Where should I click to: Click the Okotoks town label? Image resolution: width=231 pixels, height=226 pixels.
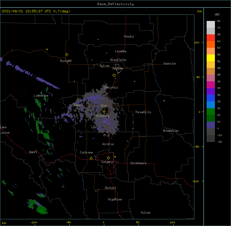pyautogui.click(x=110, y=188)
